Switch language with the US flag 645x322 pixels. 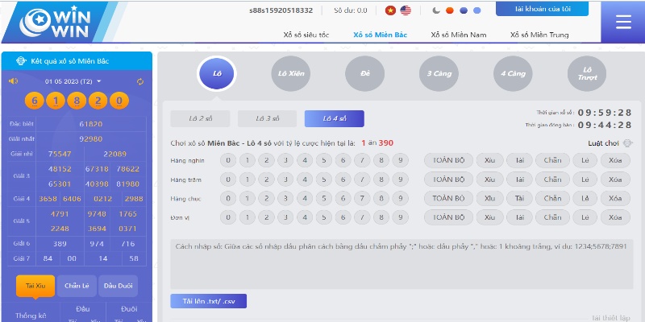(x=406, y=10)
